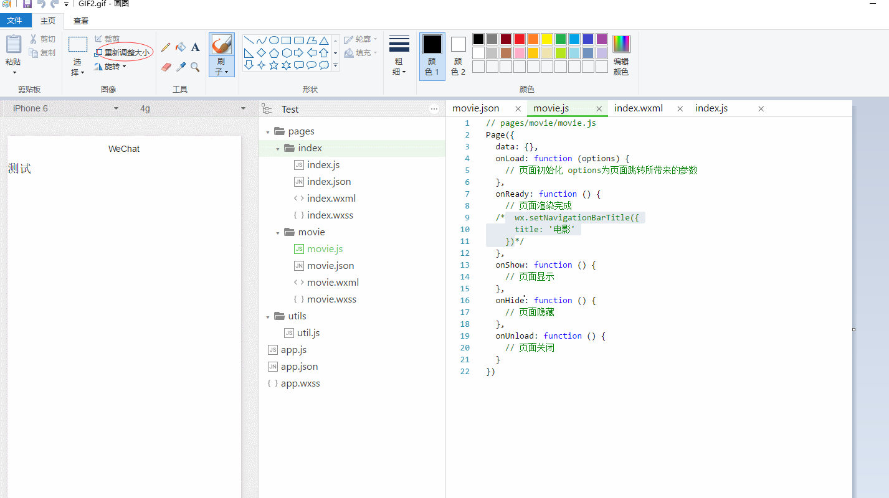
Task: Pick the red color swatch
Action: pos(519,39)
